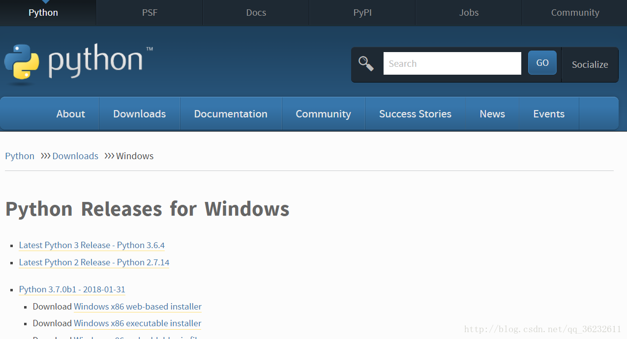Open the PyPI top tab
The height and width of the screenshot is (339, 627).
point(362,13)
